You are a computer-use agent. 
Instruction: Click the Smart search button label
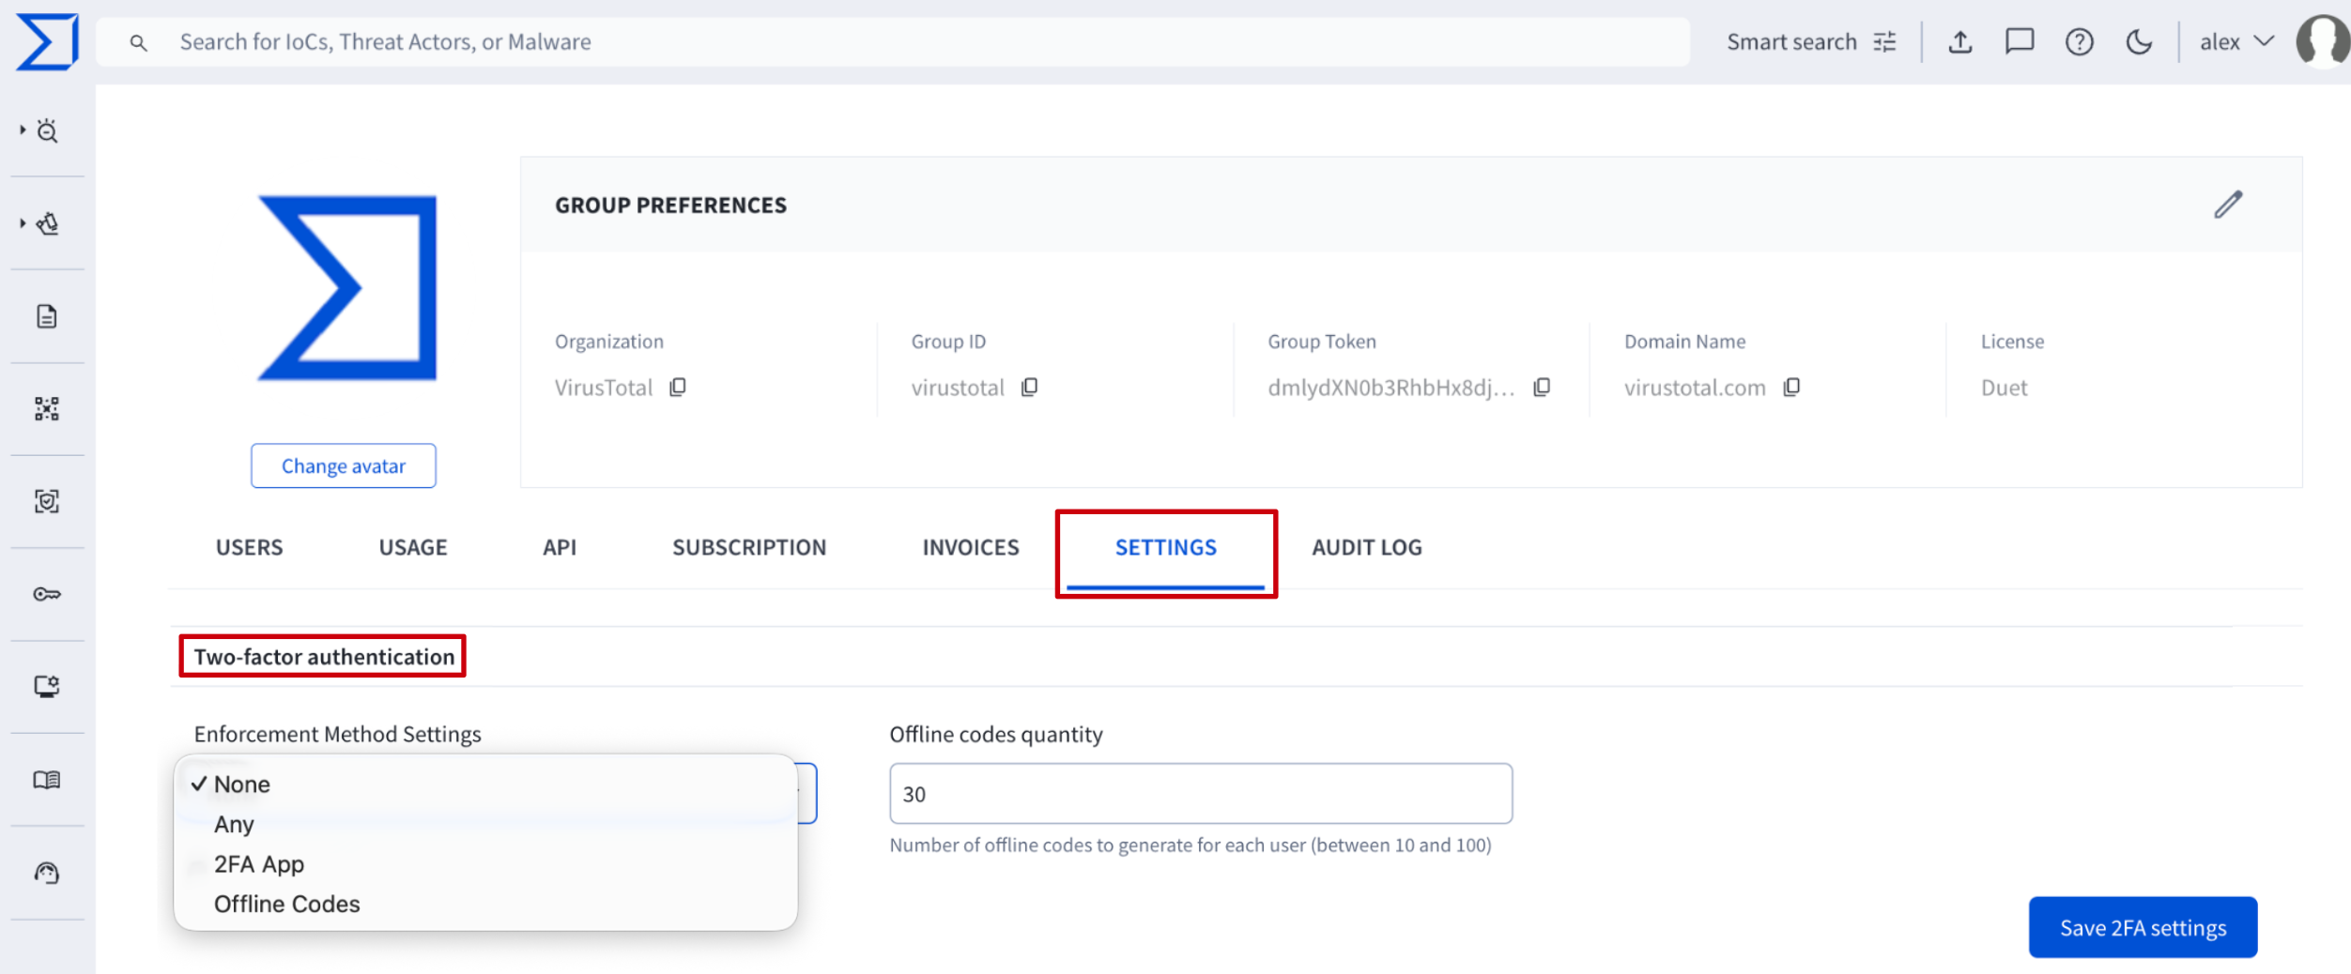1791,42
